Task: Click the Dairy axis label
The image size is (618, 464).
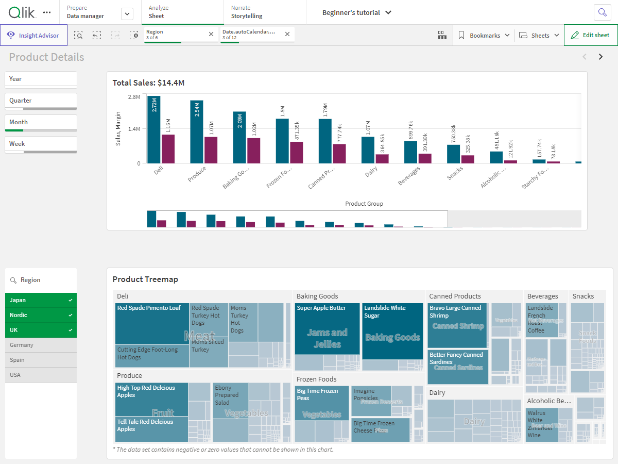Action: pos(372,172)
